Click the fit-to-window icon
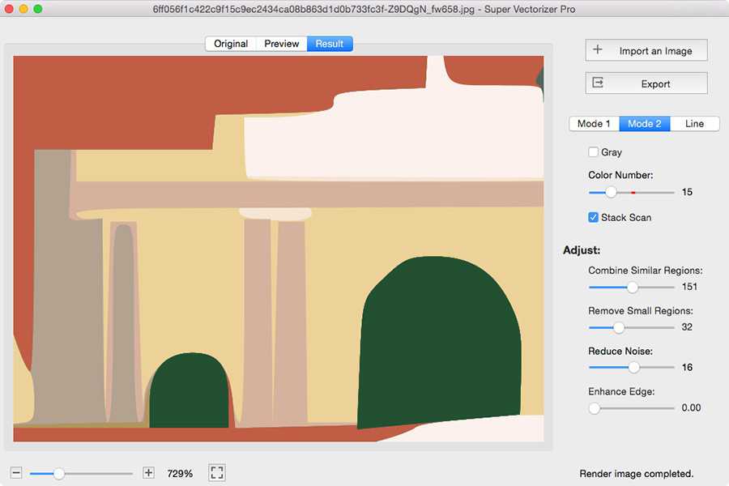729x486 pixels. 216,473
